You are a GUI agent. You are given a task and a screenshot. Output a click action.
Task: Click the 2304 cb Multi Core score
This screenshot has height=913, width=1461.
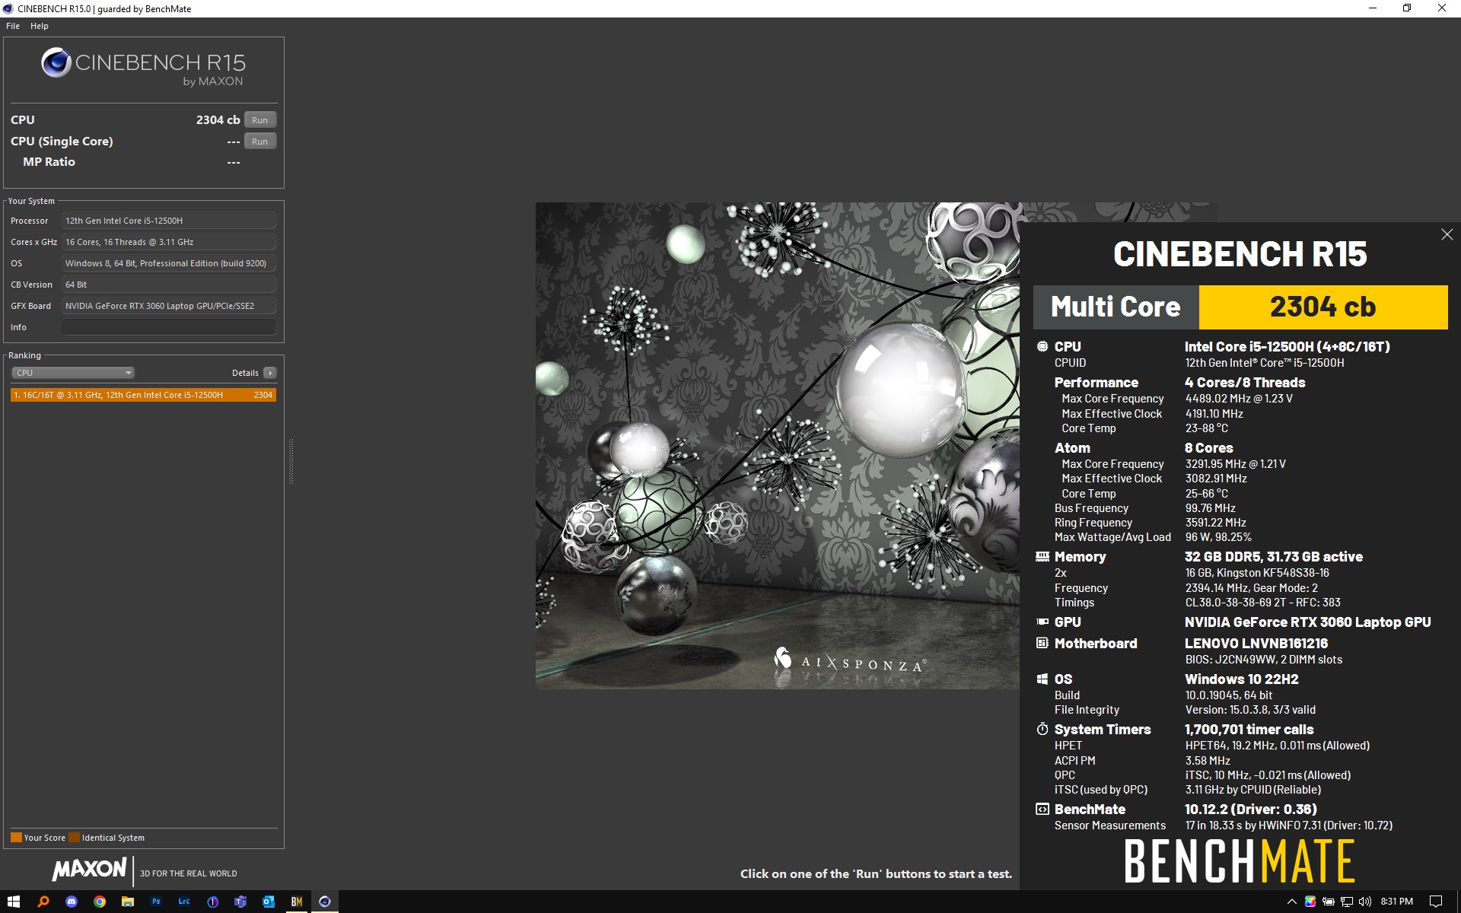1323,307
